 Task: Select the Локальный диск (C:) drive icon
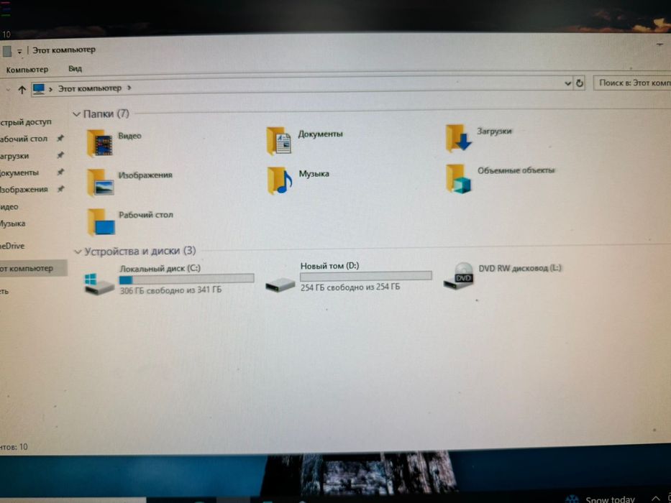(99, 284)
